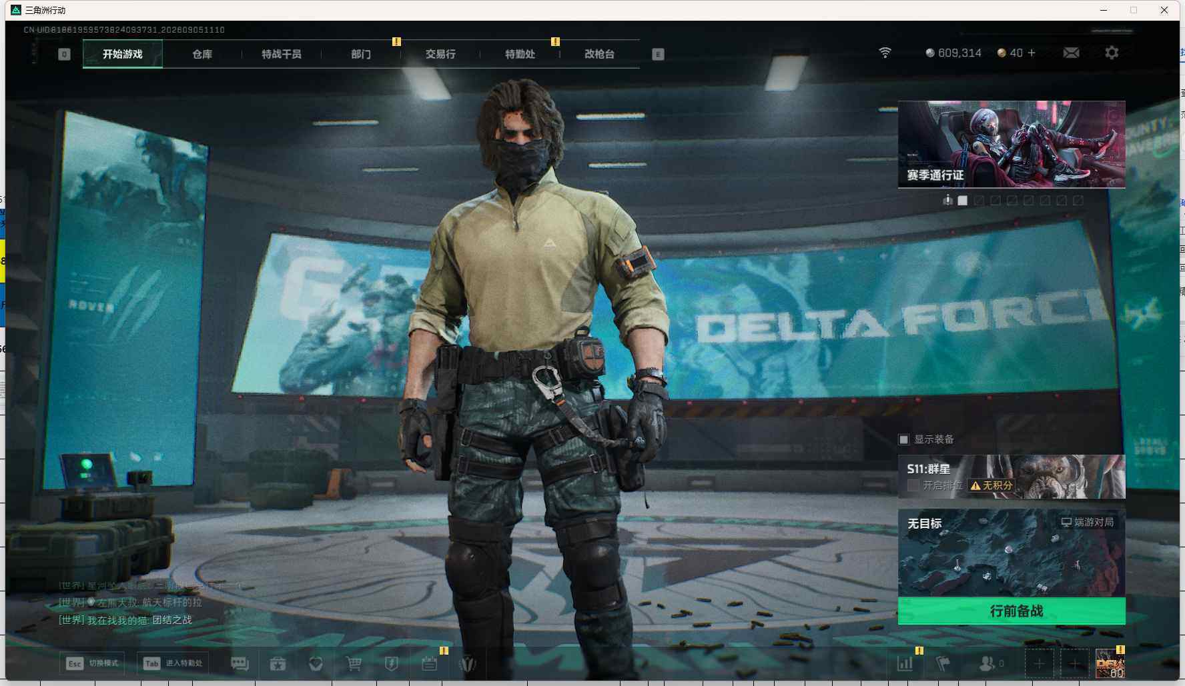Open the chat speech-bubble icon
Viewport: 1185px width, 686px height.
(x=240, y=663)
